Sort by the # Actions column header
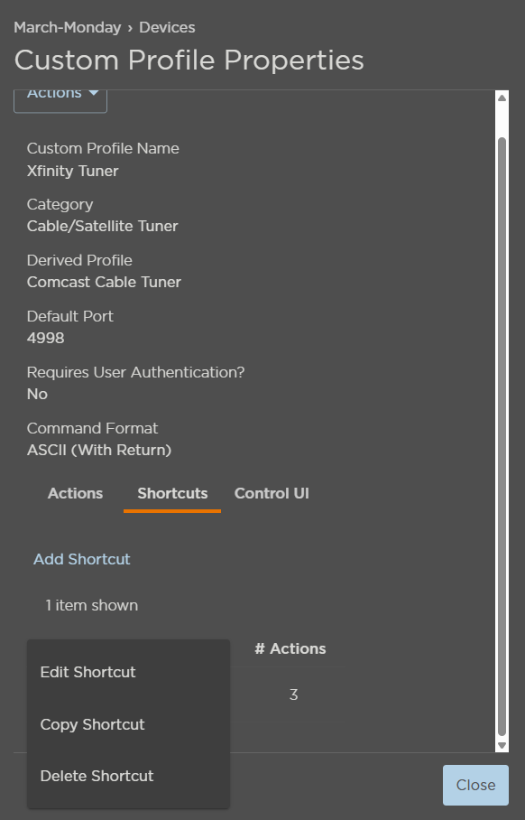The height and width of the screenshot is (820, 525). [290, 648]
